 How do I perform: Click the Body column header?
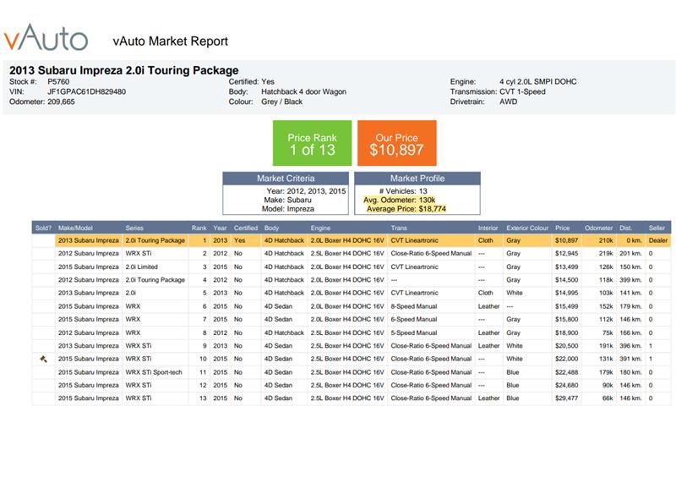[271, 228]
